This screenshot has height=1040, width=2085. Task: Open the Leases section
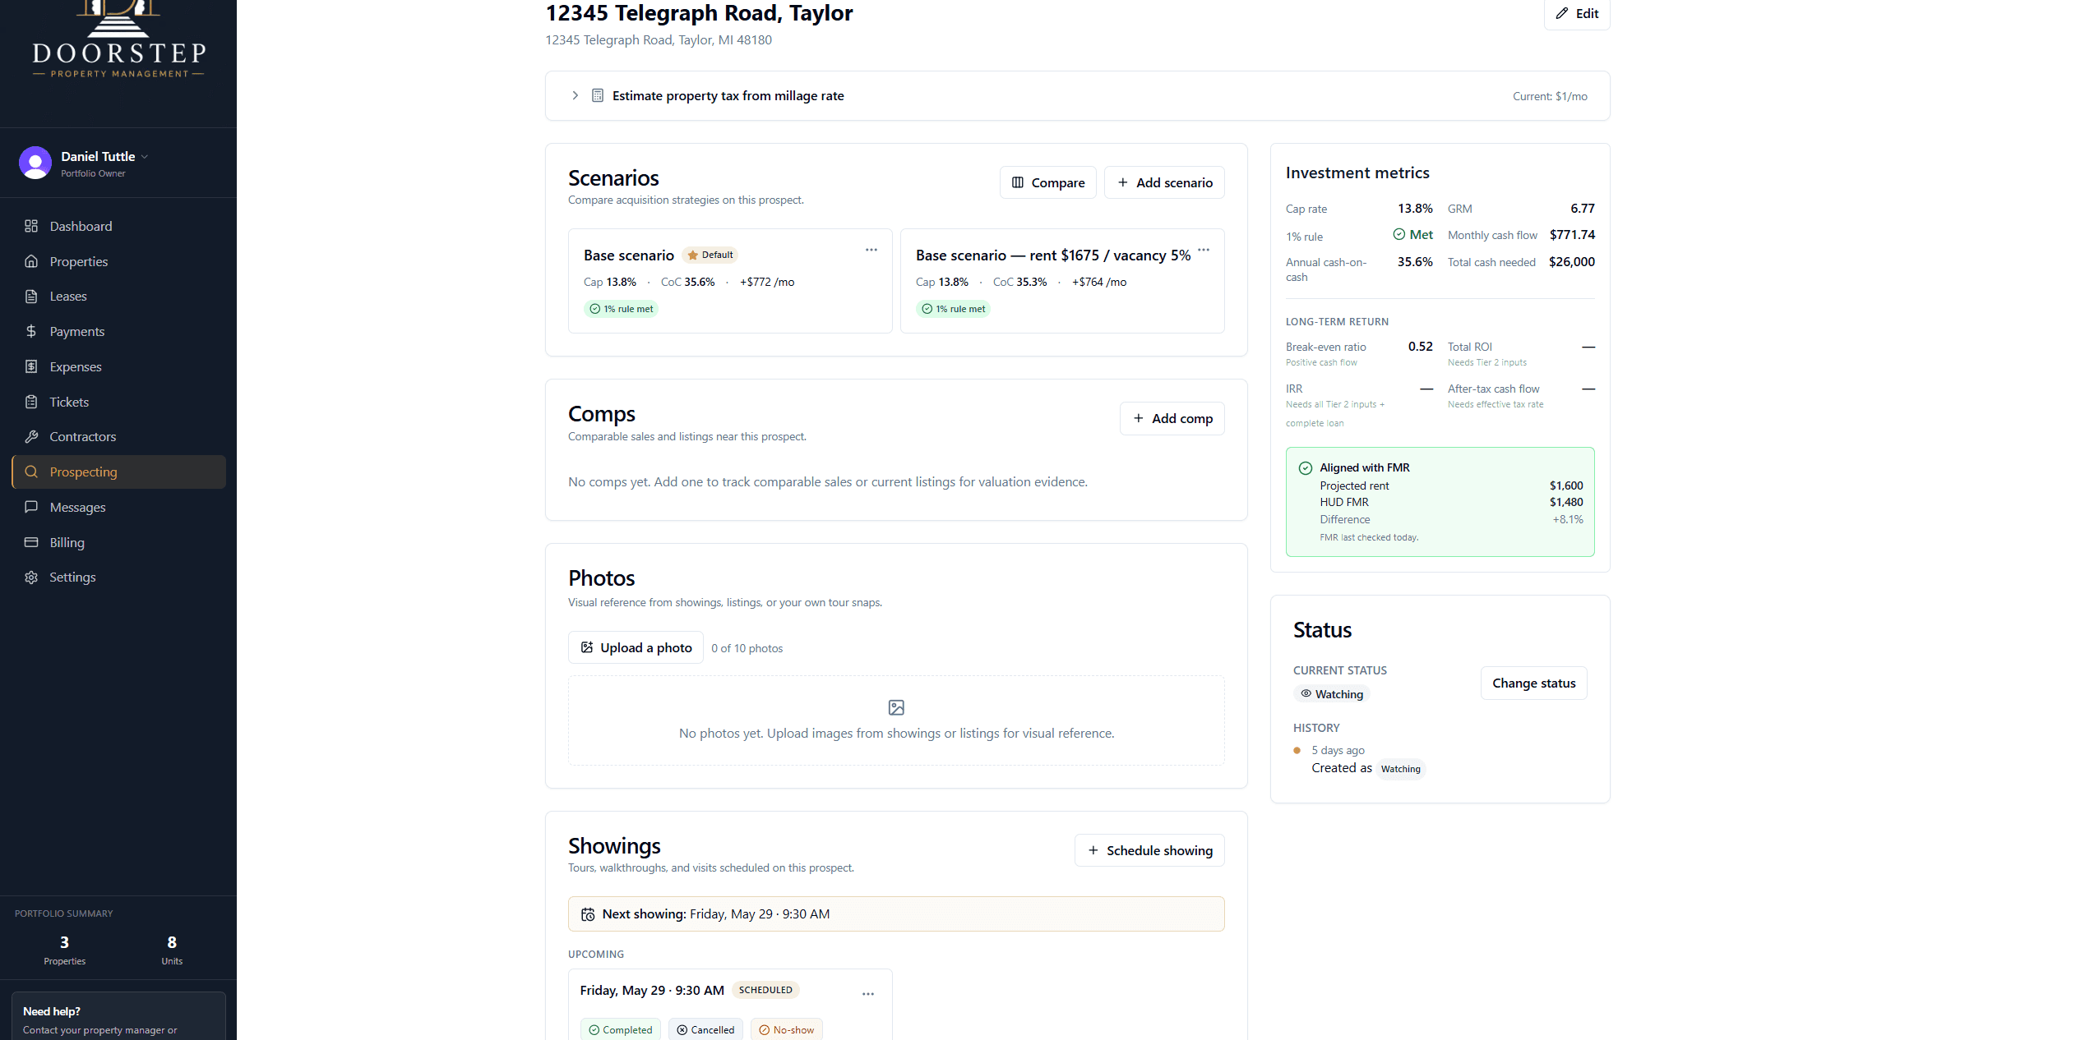tap(118, 297)
